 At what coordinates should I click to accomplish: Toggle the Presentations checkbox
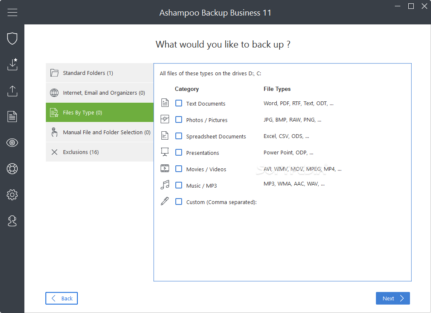tap(179, 152)
